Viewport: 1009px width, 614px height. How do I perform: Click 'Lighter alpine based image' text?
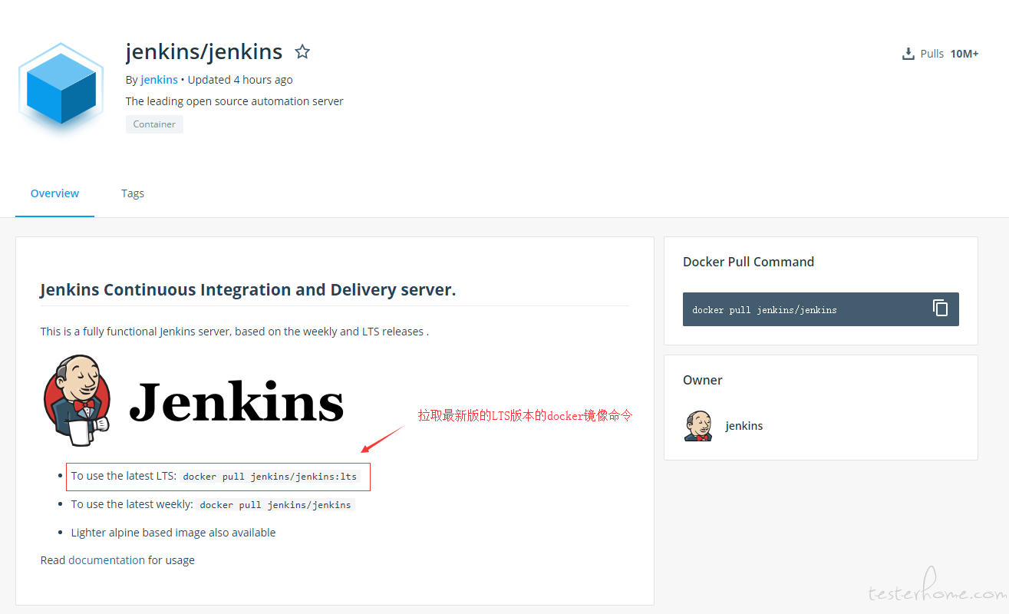click(173, 533)
